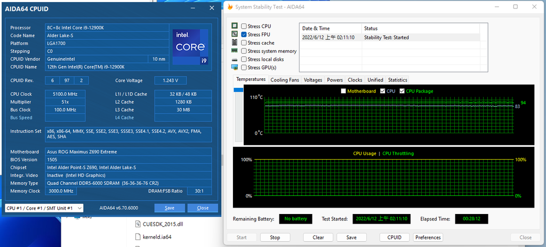The height and width of the screenshot is (247, 546).
Task: Switch to the Powers tab
Action: tap(335, 80)
